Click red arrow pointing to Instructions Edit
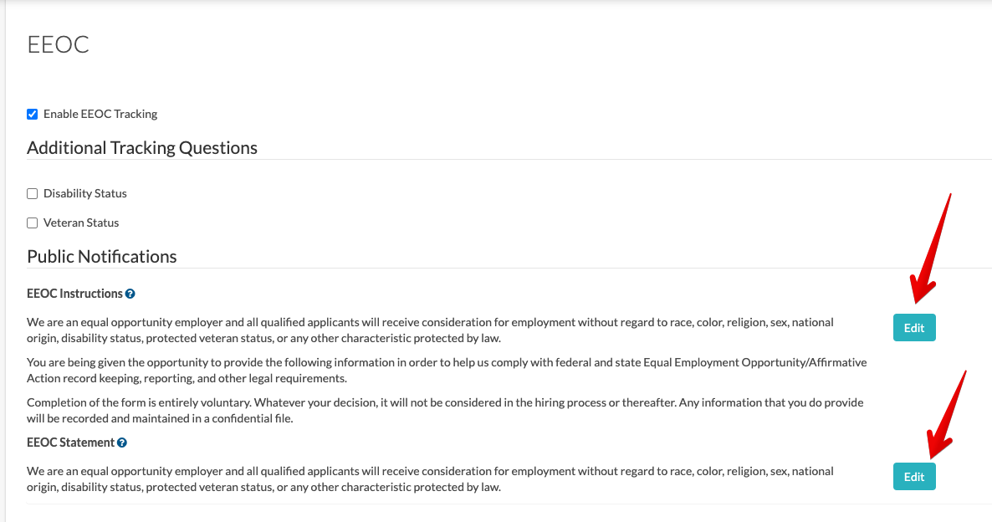 (x=931, y=251)
